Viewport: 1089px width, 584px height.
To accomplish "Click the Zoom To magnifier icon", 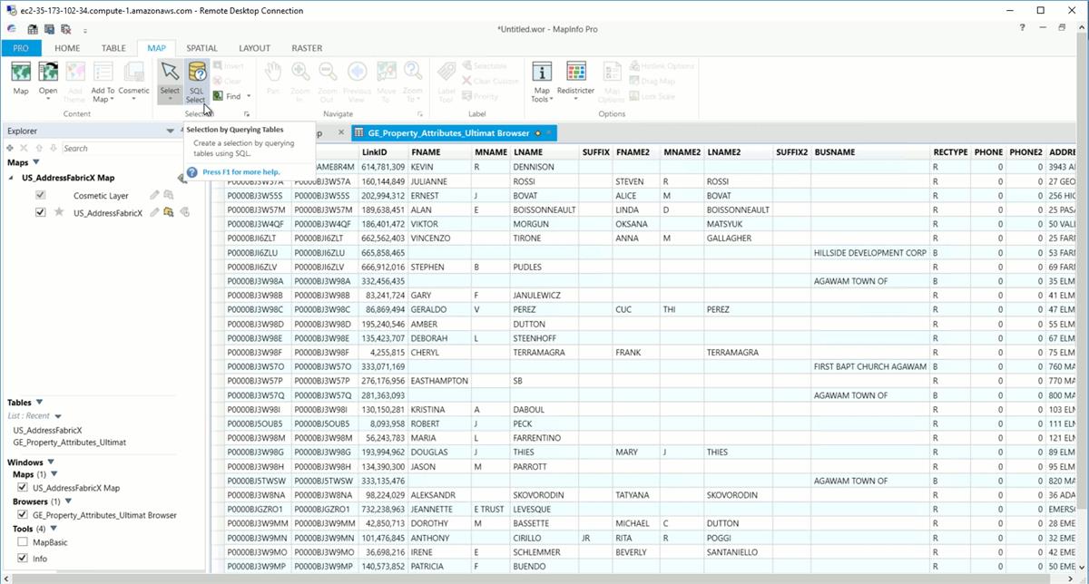I will pos(413,73).
